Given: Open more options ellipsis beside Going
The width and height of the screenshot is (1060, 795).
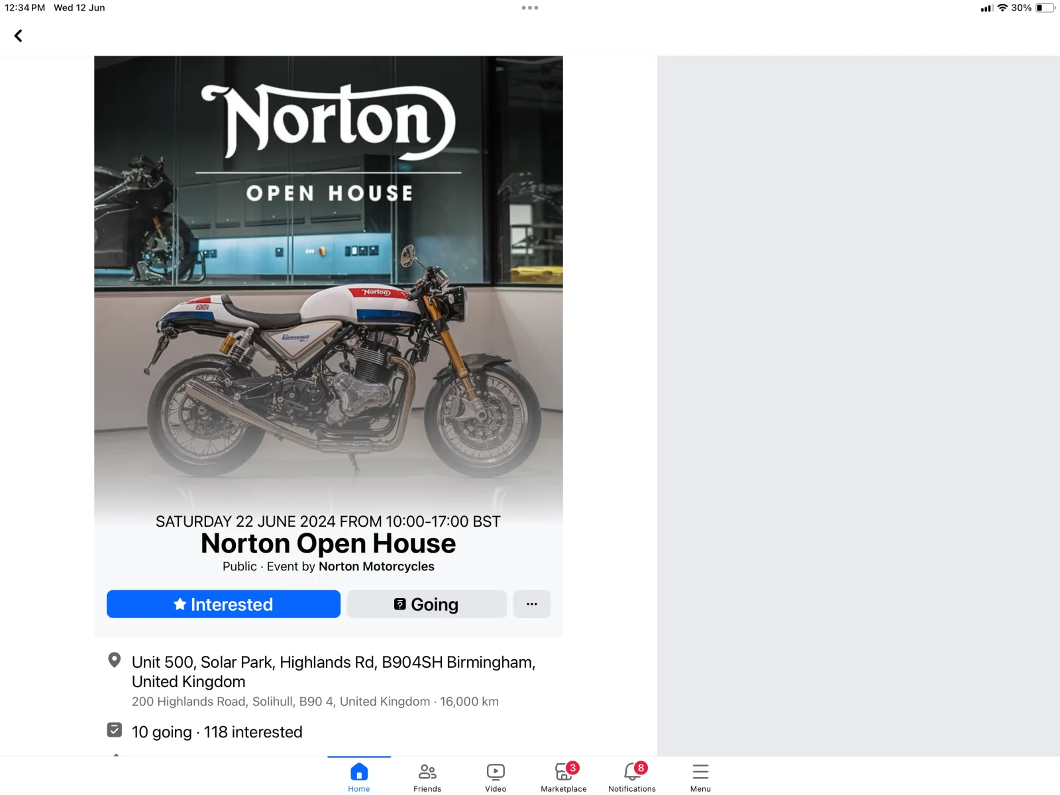Looking at the screenshot, I should coord(532,604).
